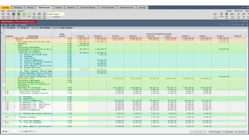Open the Actlist & barchart icon
Screen dimensions: 249x140
click(x=19, y=16)
